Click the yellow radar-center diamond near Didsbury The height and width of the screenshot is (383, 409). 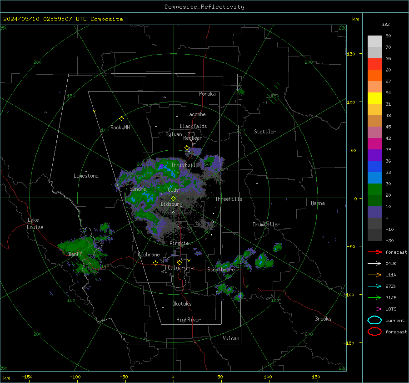pyautogui.click(x=174, y=199)
